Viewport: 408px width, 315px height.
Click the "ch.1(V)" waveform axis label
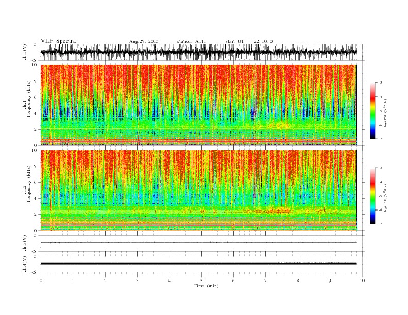pos(25,52)
